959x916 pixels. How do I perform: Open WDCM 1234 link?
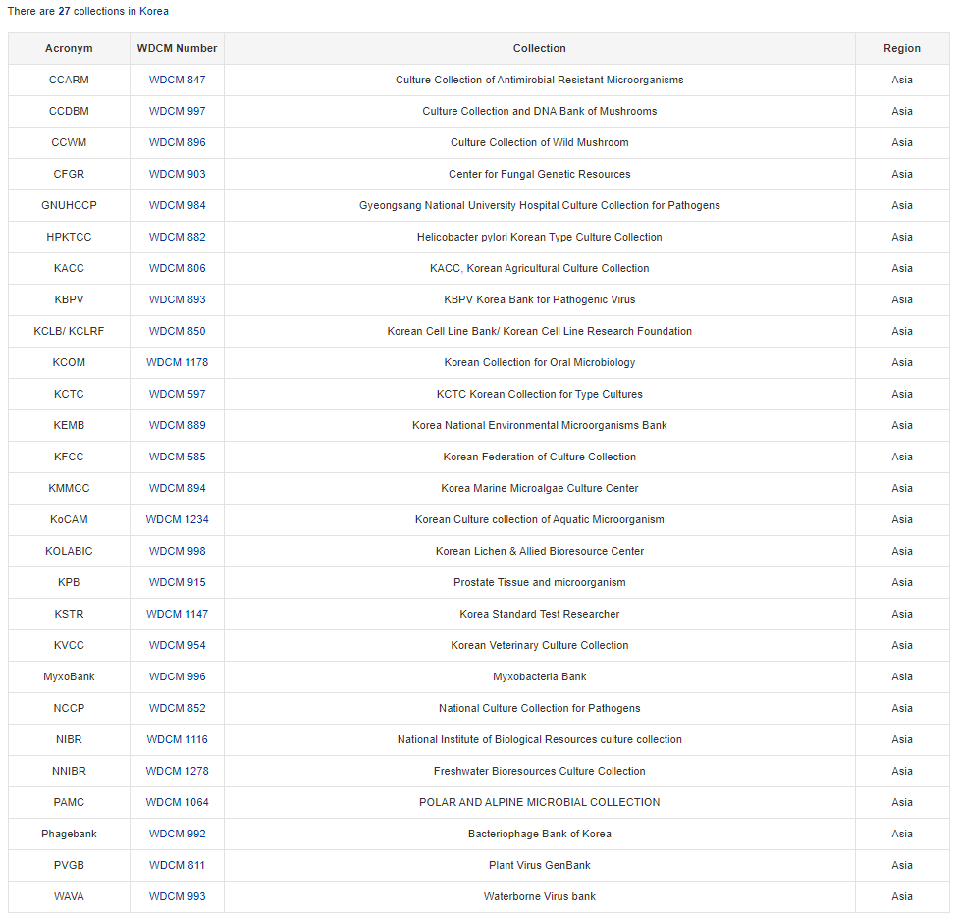point(177,519)
